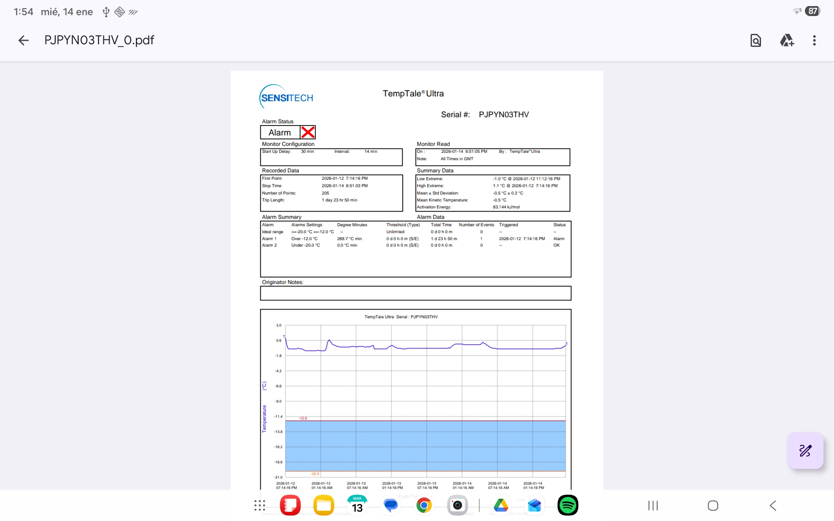Viewport: 834px width, 521px height.
Task: Tap the recent apps navigation button
Action: coord(653,505)
